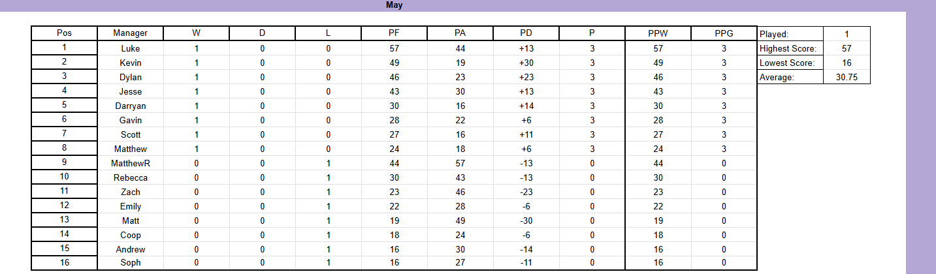Click the Soph manager cell
936x274 pixels.
coord(130,264)
